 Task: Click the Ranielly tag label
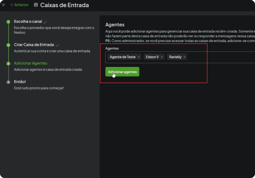point(175,57)
